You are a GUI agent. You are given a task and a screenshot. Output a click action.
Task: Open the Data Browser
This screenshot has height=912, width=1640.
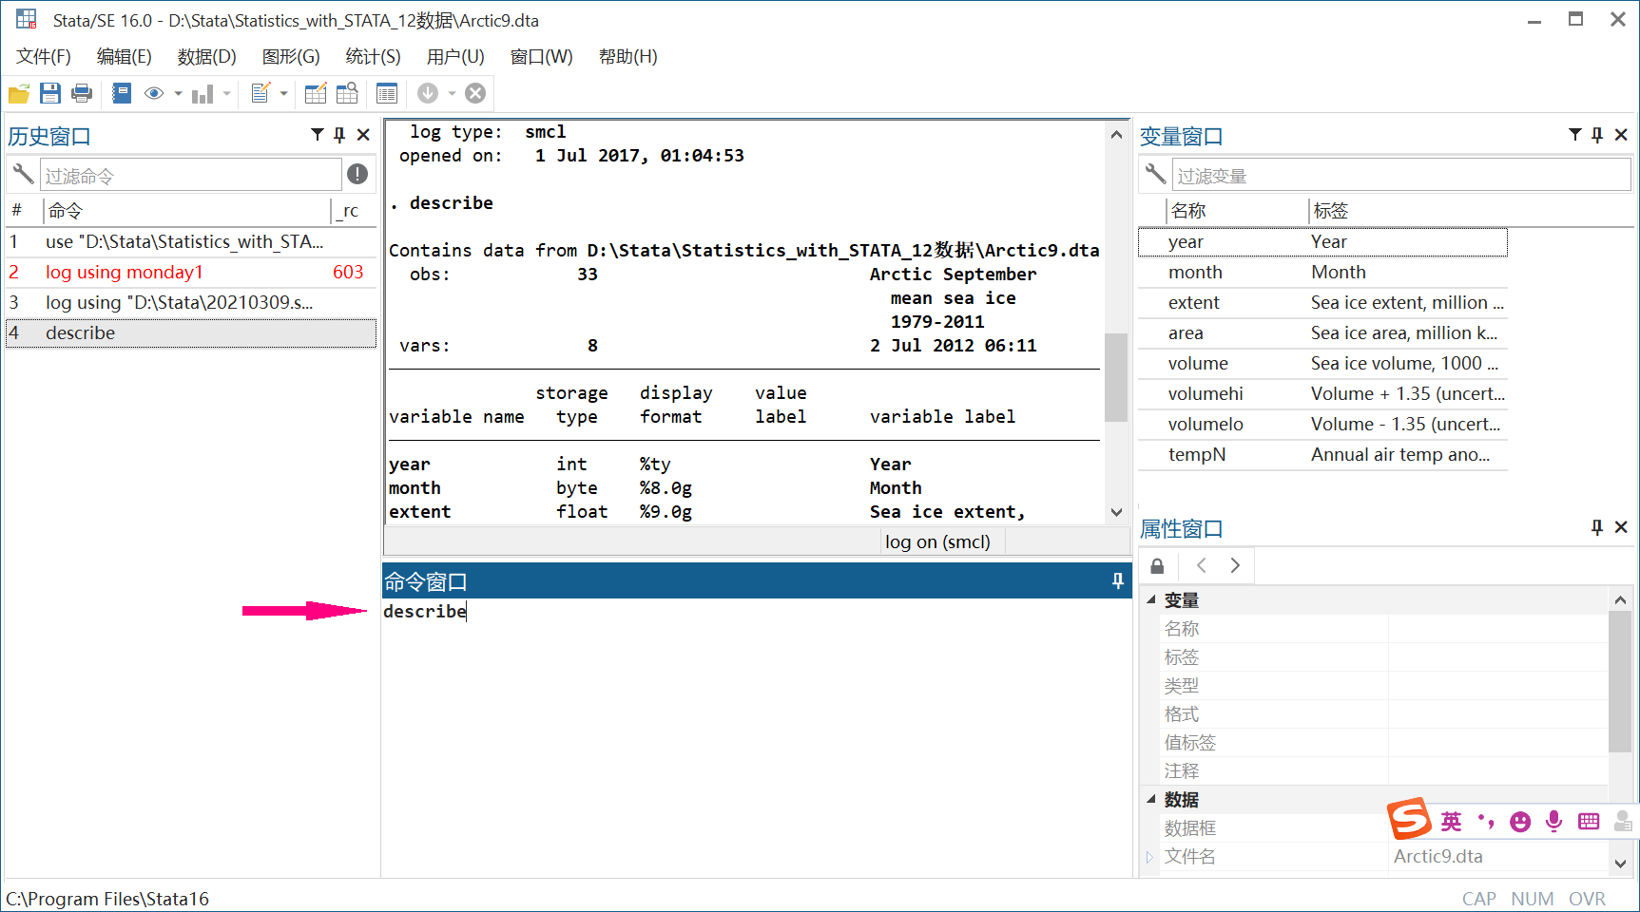[x=347, y=93]
